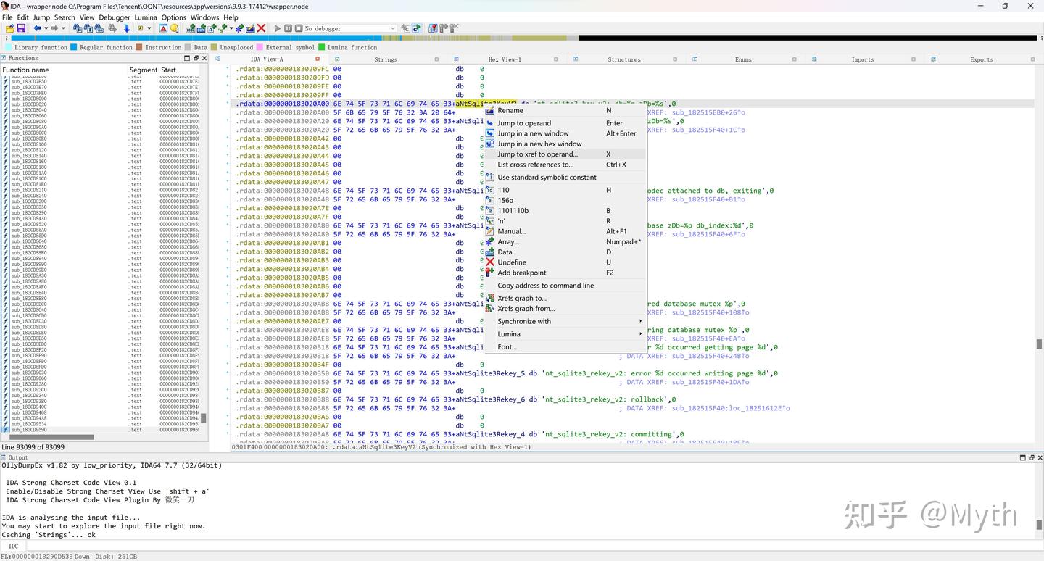
Task: Expand the Synchronize with submenu
Action: click(x=565, y=321)
